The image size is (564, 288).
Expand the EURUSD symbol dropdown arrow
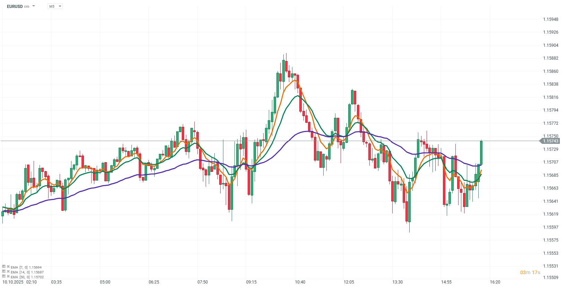tap(34, 6)
